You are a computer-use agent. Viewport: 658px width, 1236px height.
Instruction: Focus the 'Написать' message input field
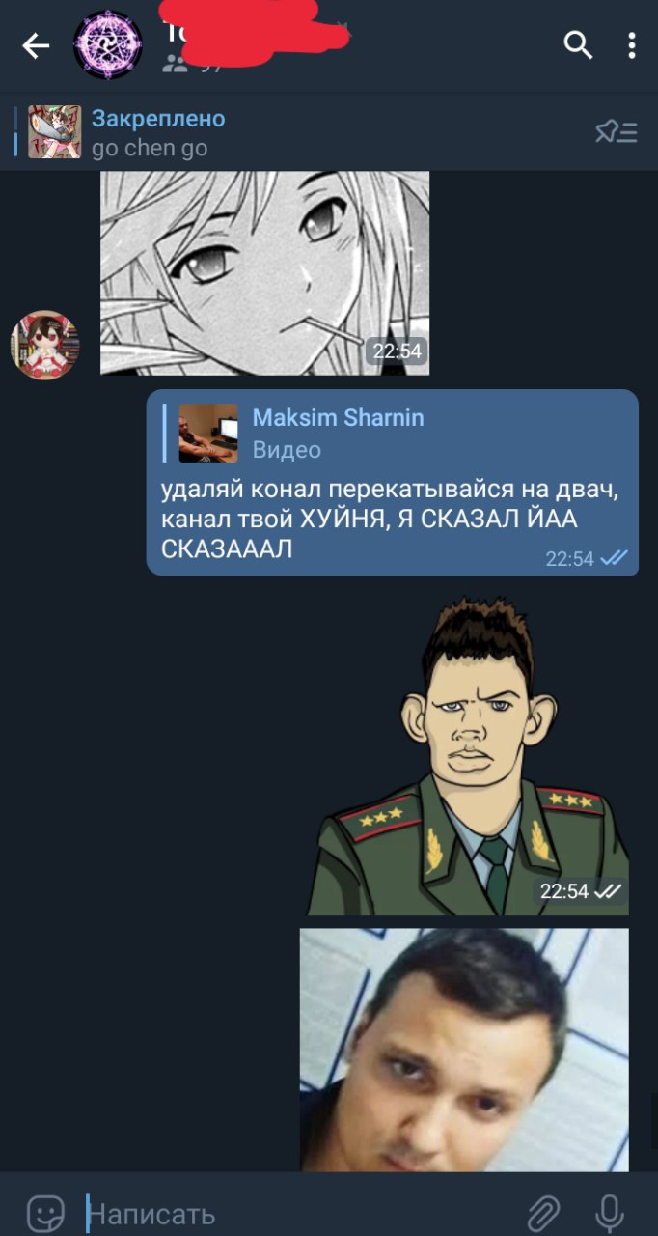click(x=299, y=1213)
